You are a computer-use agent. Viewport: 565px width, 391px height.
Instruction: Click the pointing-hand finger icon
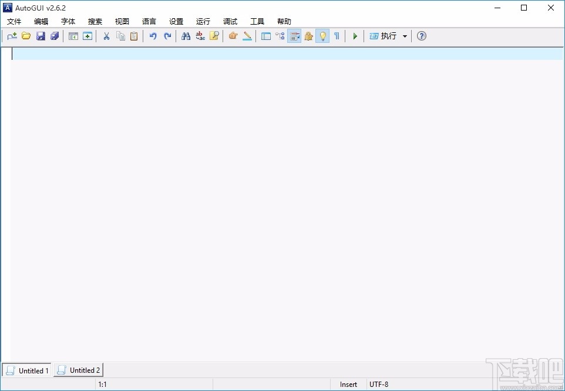[x=233, y=36]
